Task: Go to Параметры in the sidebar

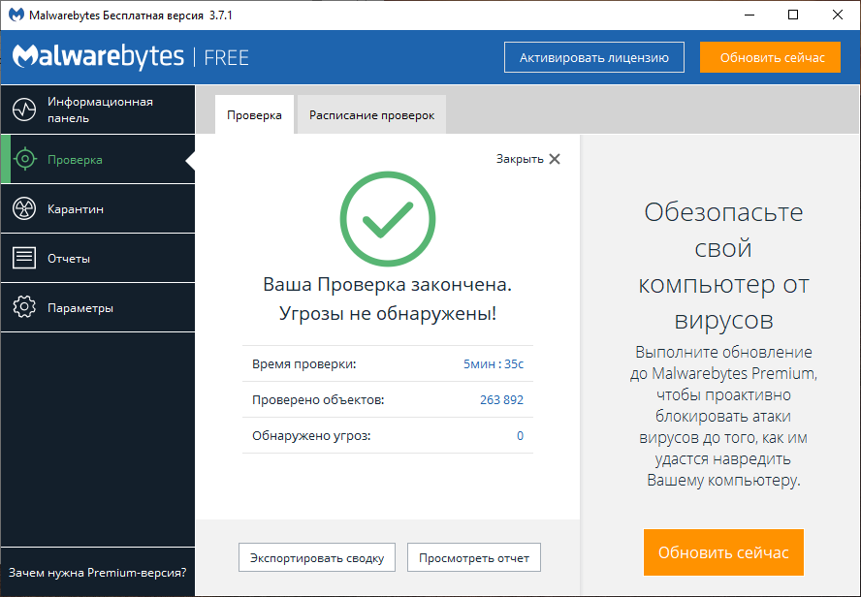Action: [98, 307]
